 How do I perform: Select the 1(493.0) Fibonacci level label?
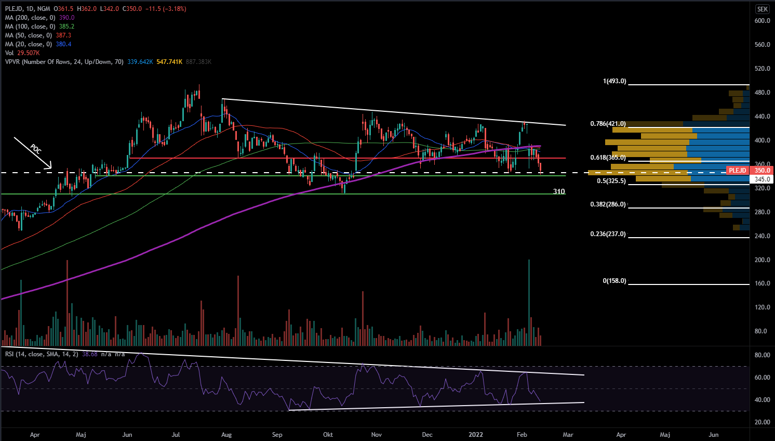(614, 81)
